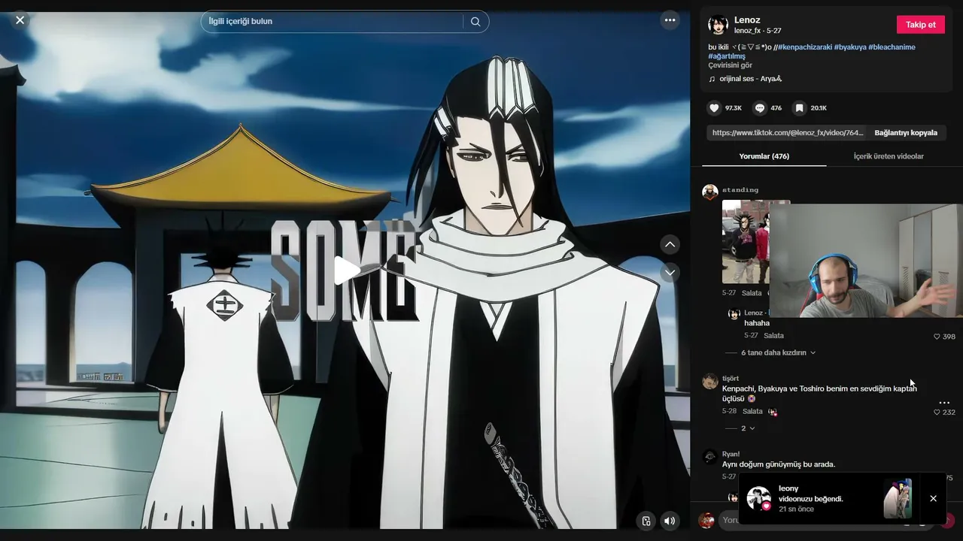Save the video with the bookmark icon
Image resolution: width=963 pixels, height=541 pixels.
pos(799,108)
